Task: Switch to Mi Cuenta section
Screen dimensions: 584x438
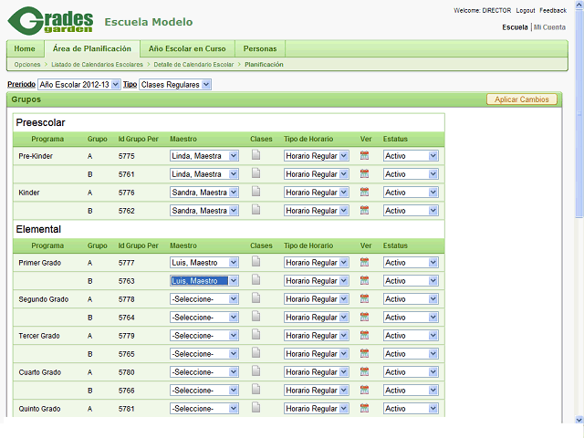Action: pos(549,27)
